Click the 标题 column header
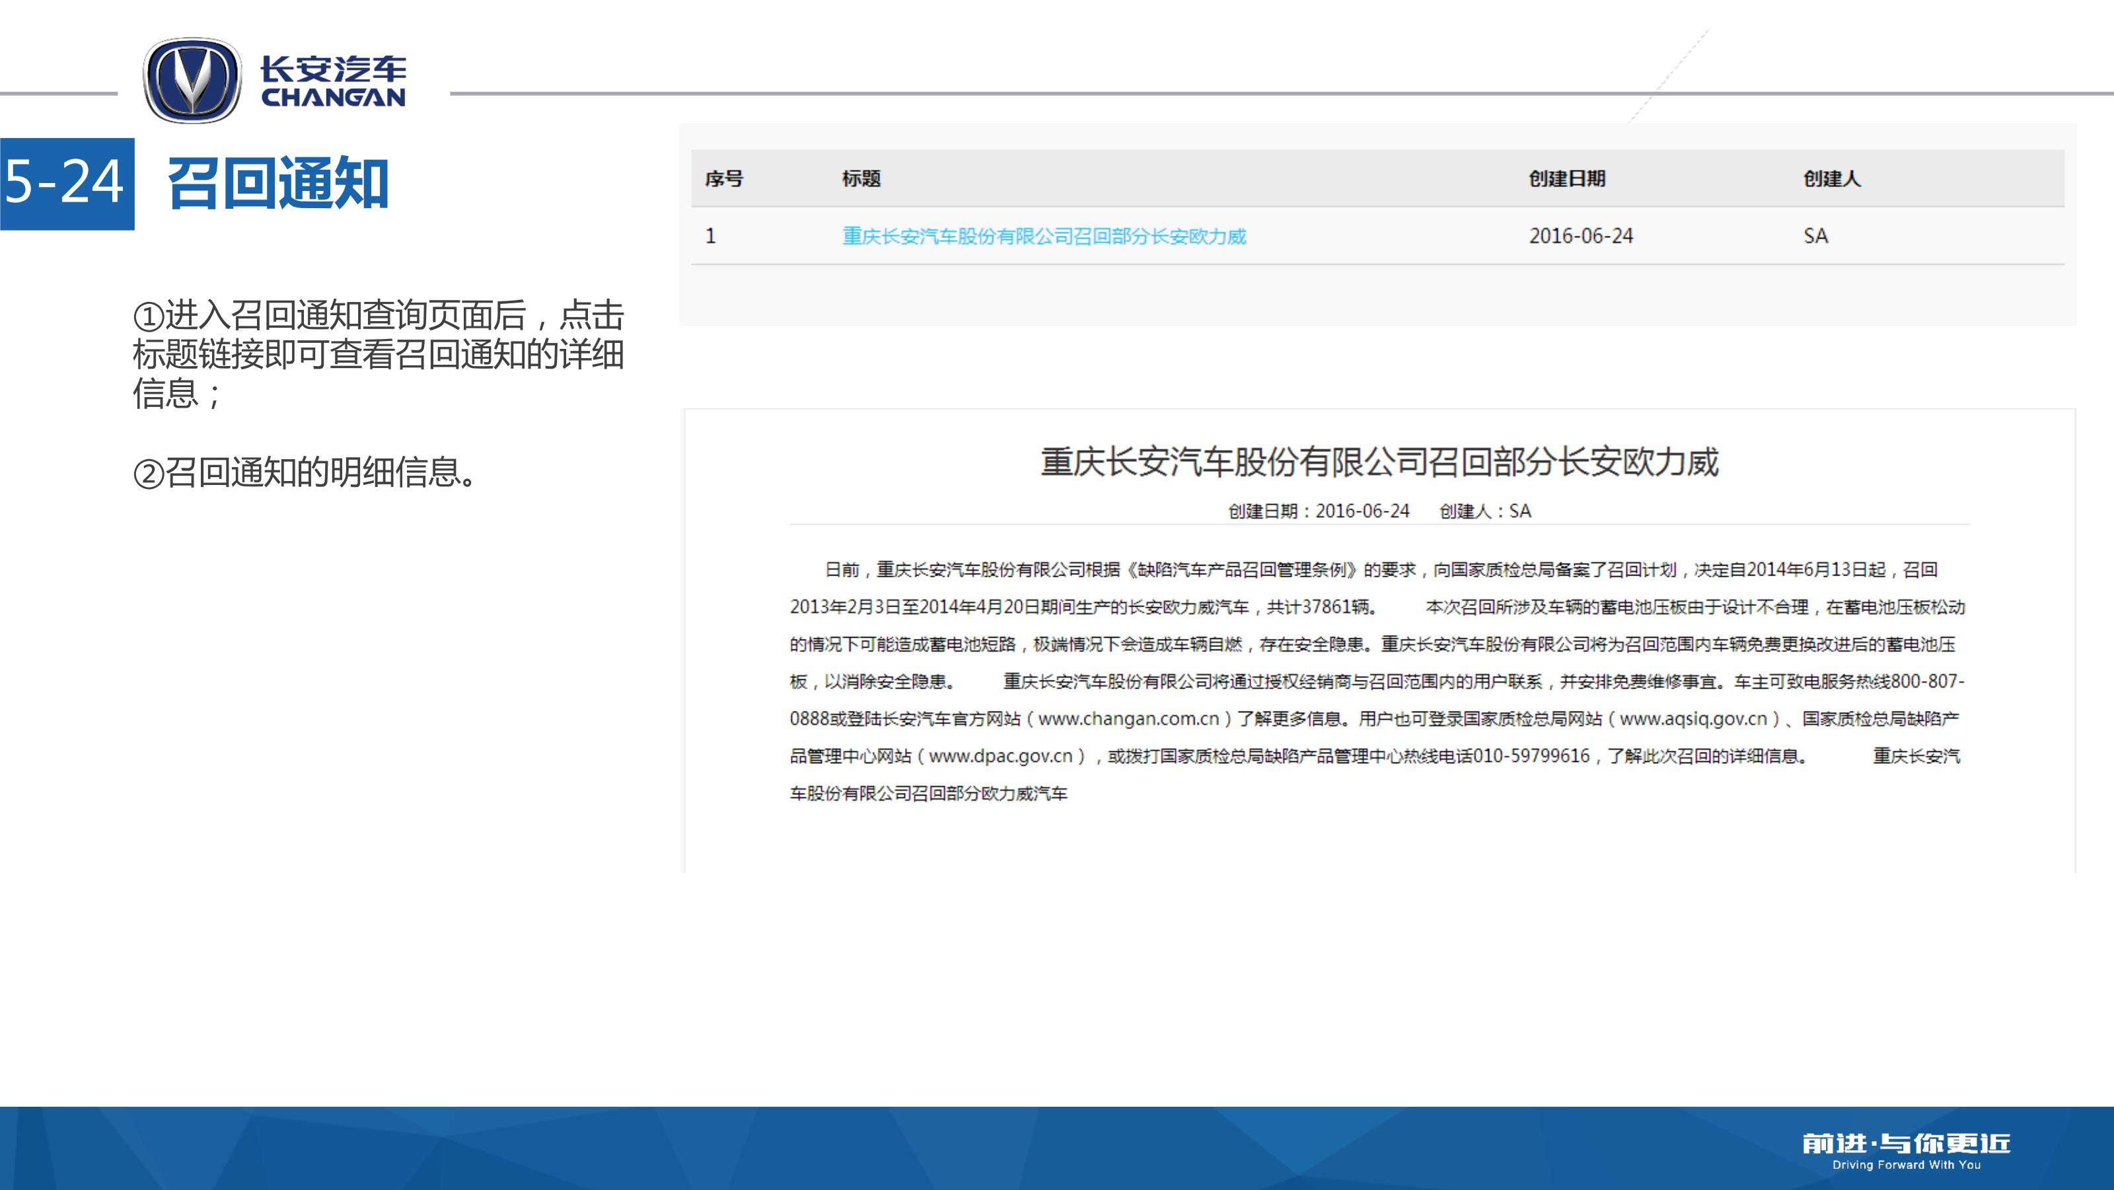Screen dimensions: 2114x1190 pos(861,178)
